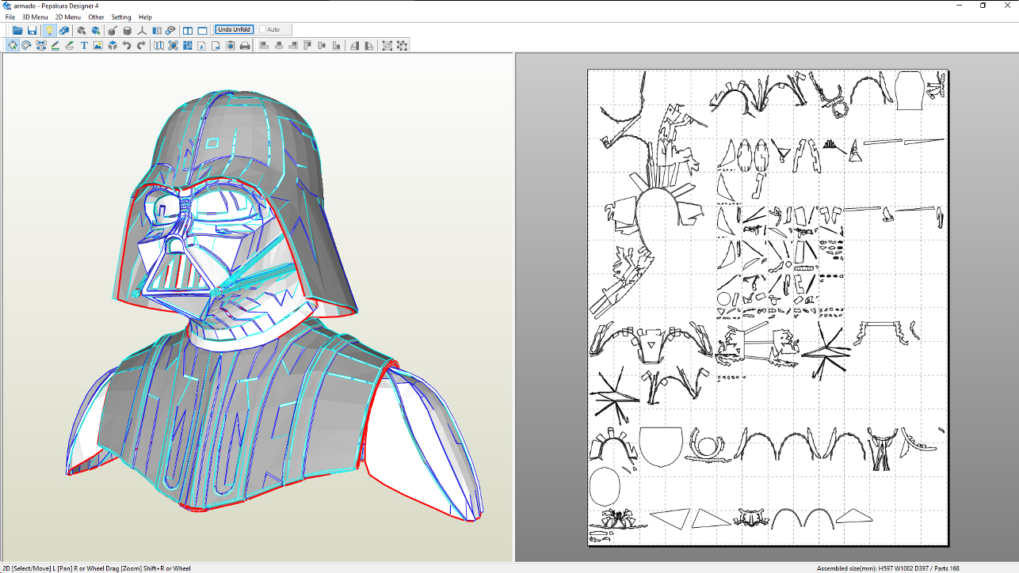
Task: Click the clipboard page settings icon
Action: (x=231, y=45)
